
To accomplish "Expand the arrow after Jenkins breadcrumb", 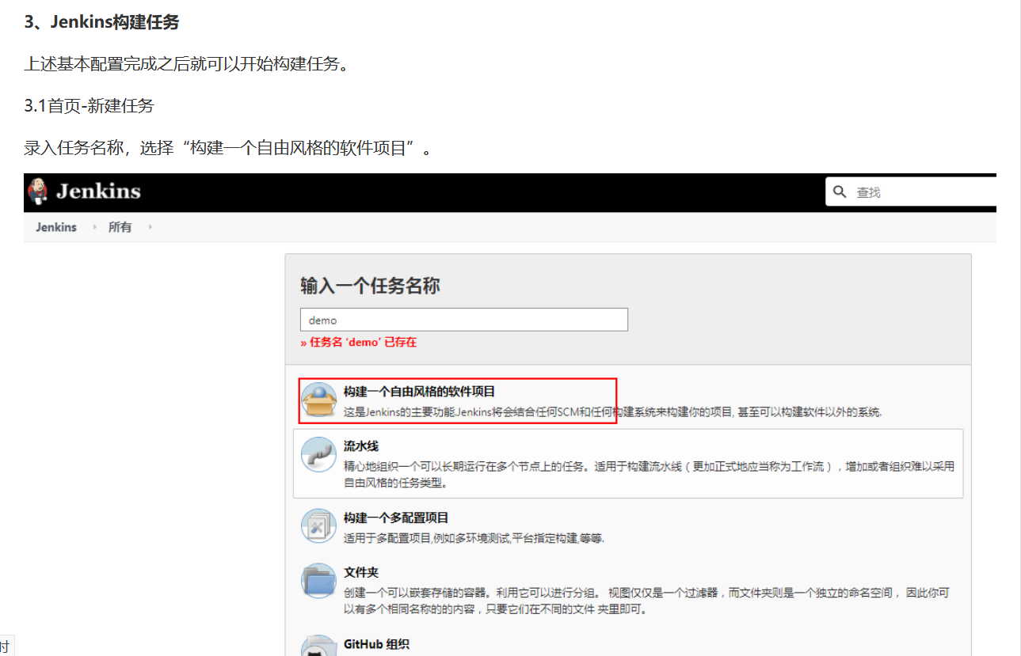I will click(94, 227).
